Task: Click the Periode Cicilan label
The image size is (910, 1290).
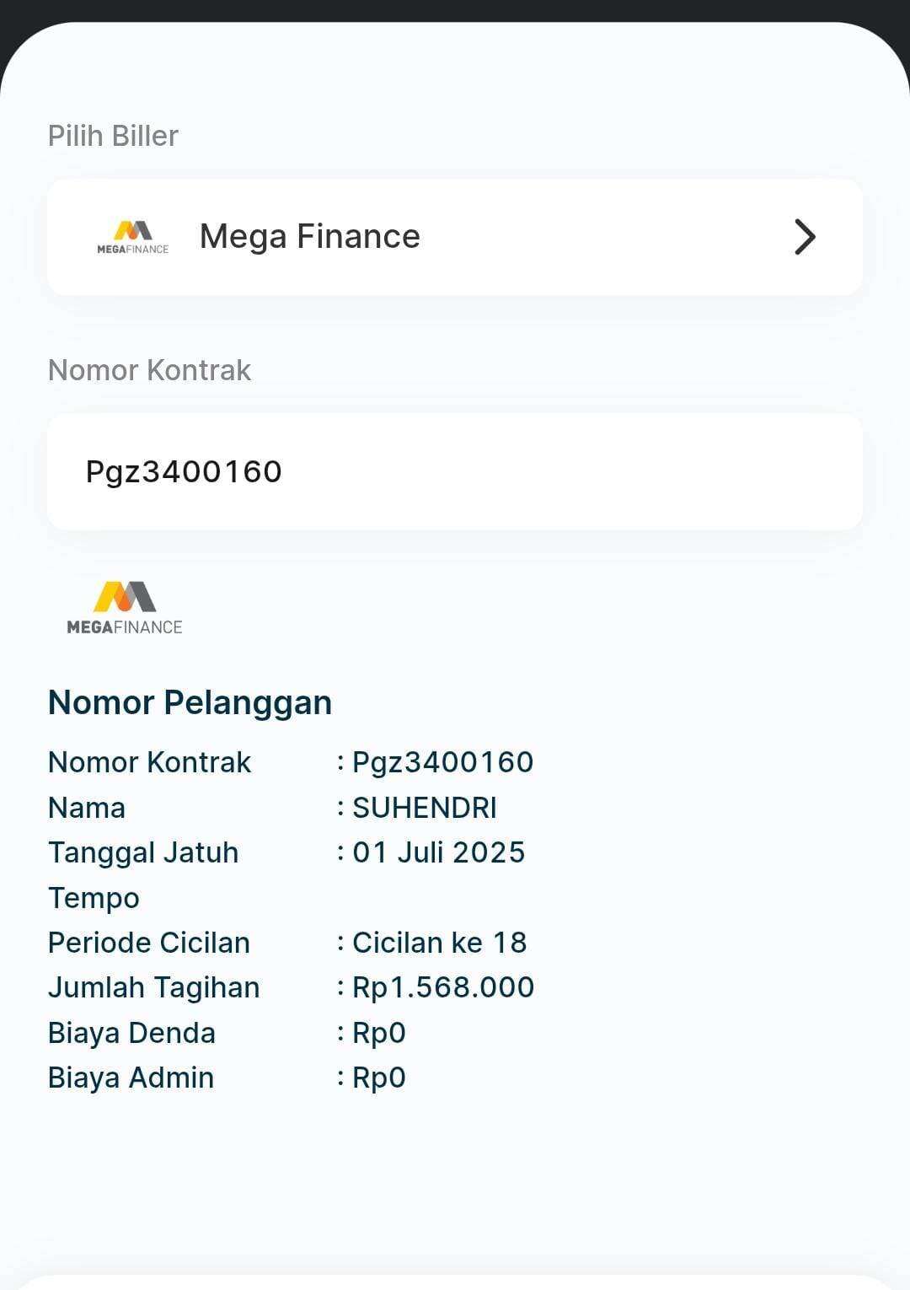Action: [x=149, y=943]
